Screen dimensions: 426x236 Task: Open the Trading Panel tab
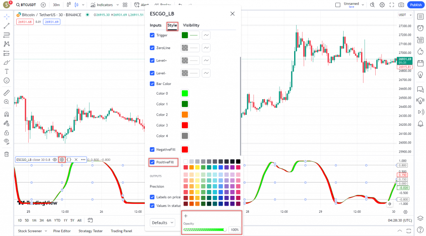pyautogui.click(x=121, y=231)
